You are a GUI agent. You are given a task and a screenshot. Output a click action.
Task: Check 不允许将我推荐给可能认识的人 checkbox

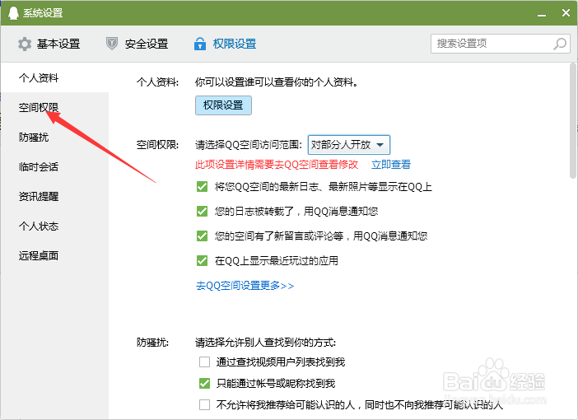click(204, 405)
